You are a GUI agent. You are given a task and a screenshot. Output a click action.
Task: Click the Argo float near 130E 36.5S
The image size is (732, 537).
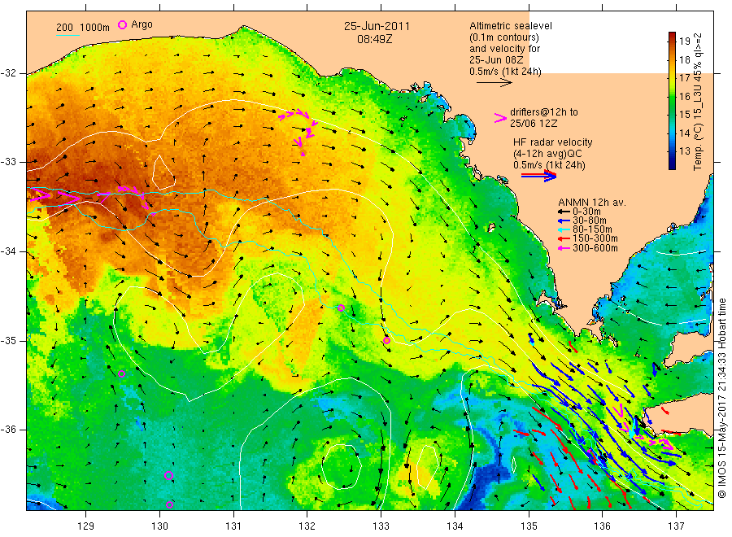point(169,476)
